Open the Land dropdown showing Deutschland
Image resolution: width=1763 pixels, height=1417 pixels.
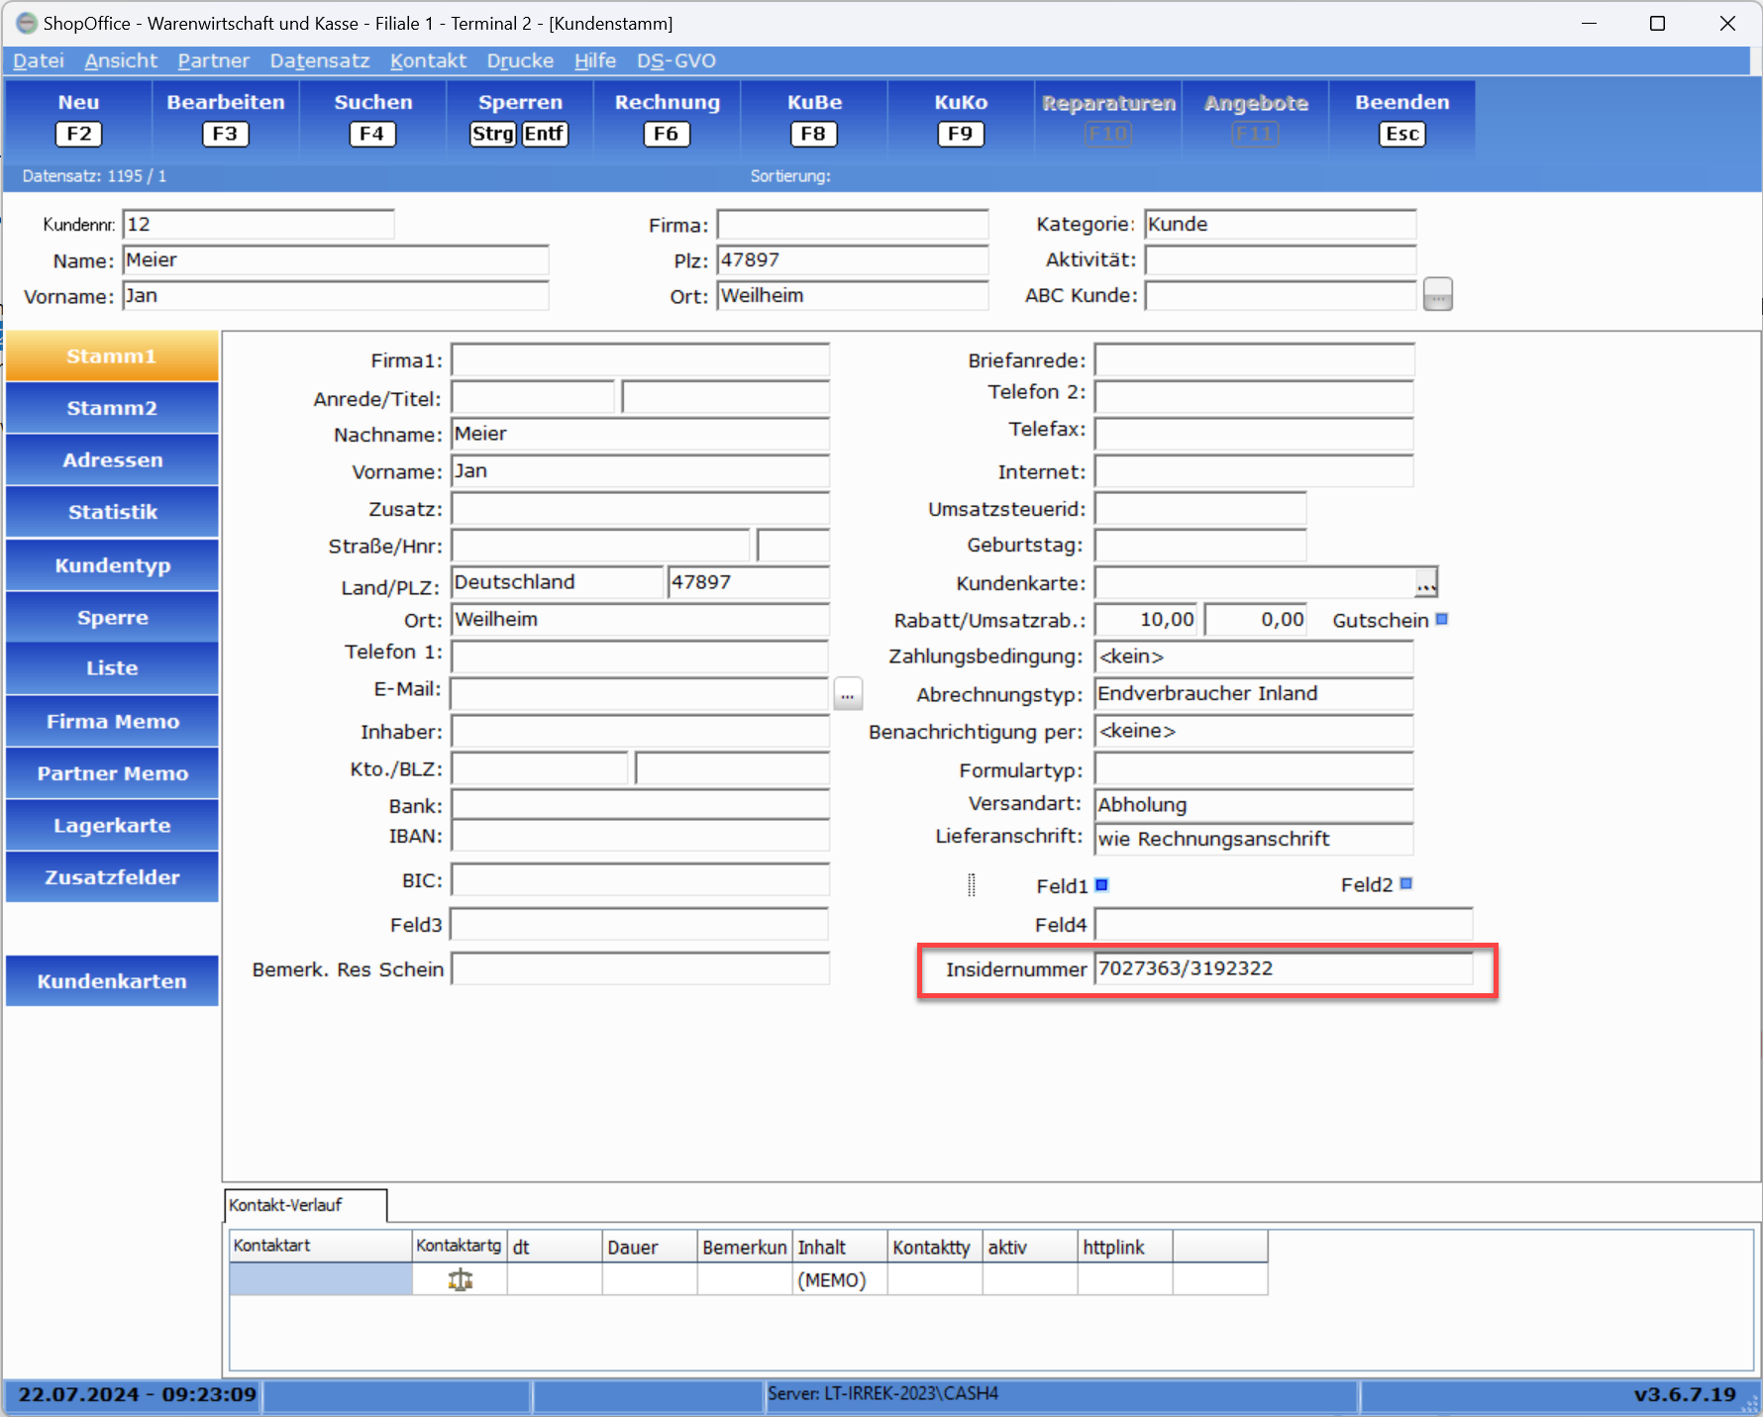click(x=558, y=582)
